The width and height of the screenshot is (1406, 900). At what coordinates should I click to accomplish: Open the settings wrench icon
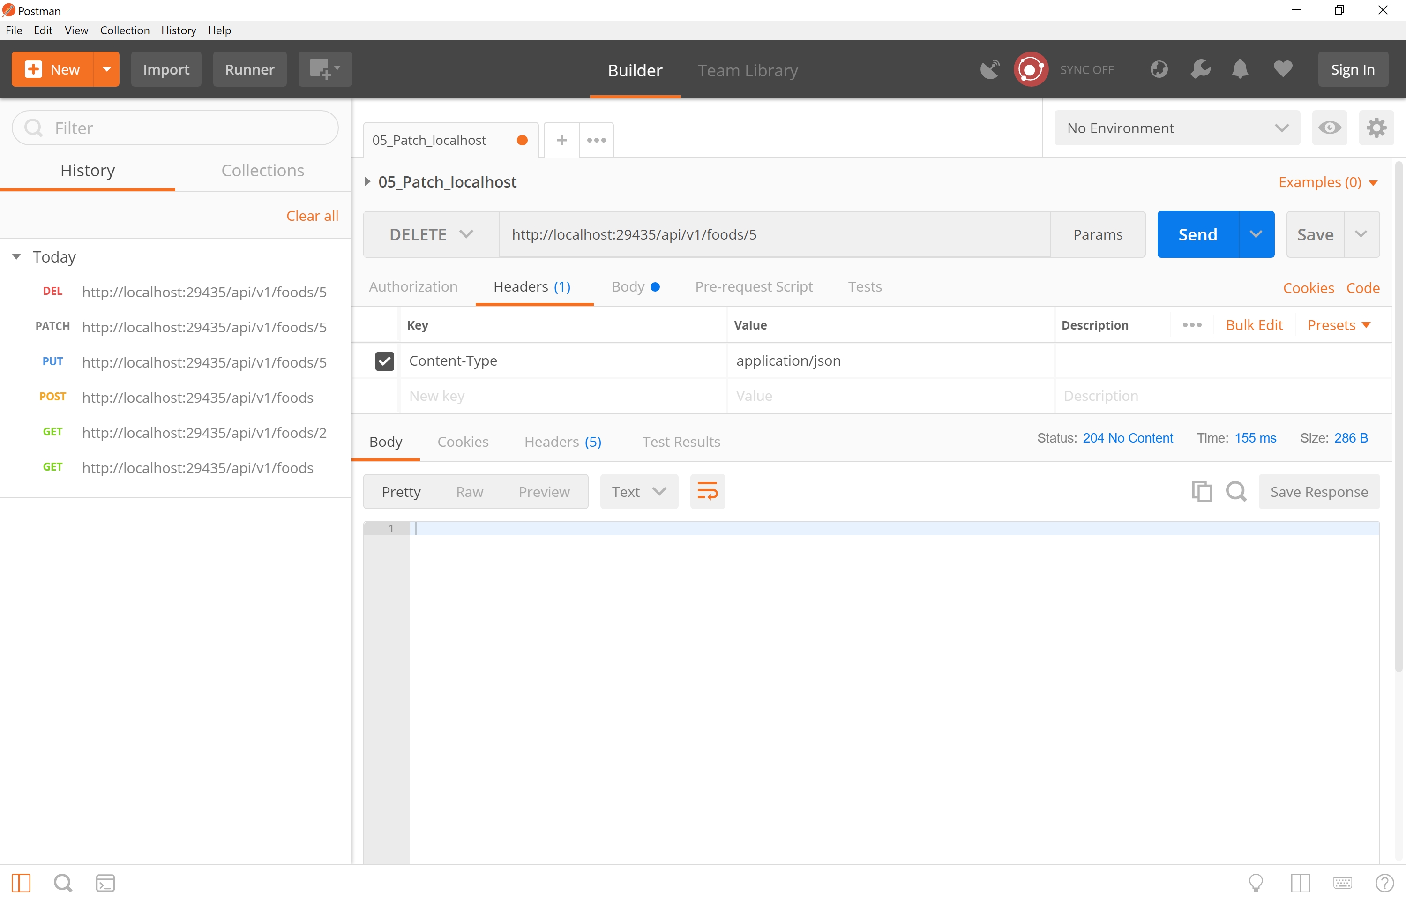[1200, 69]
